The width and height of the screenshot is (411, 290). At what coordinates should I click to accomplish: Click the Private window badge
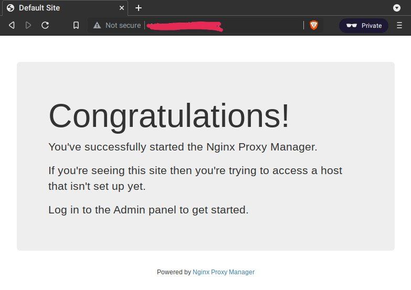[364, 25]
